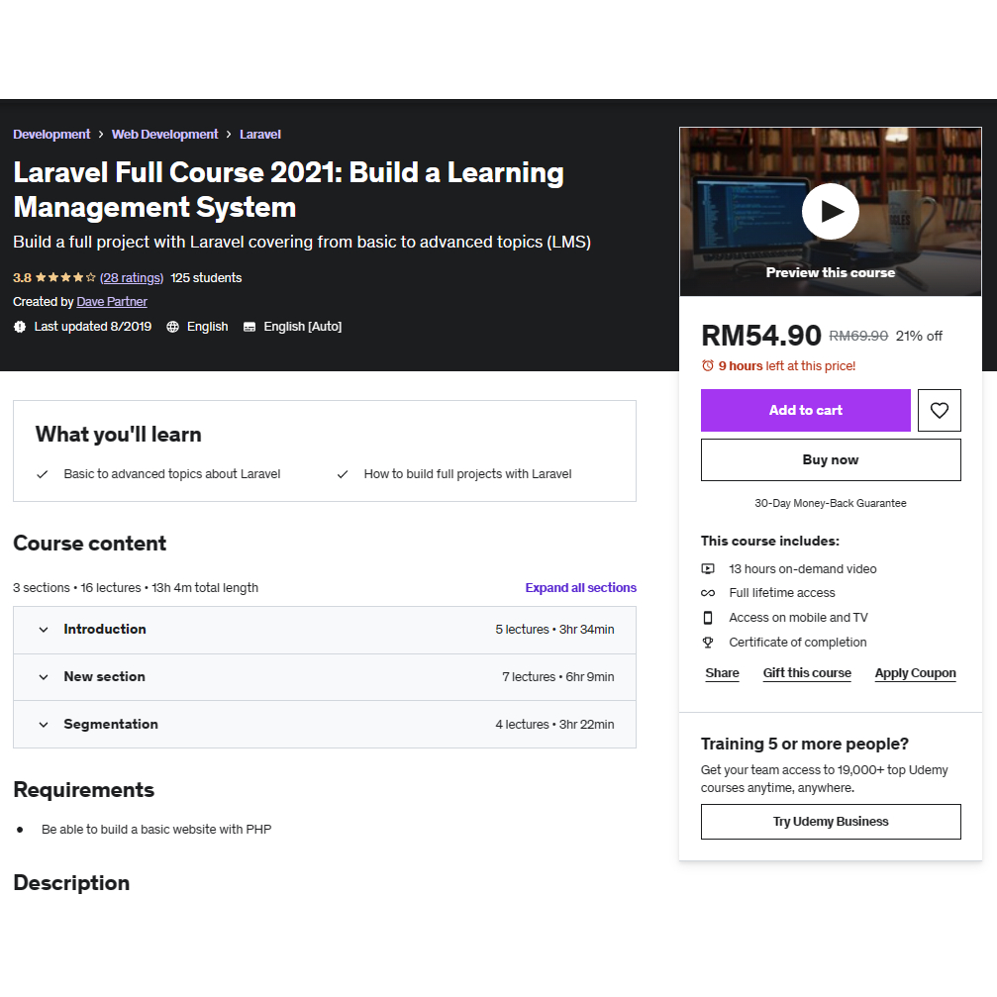997x997 pixels.
Task: Go to Web Development breadcrumb
Action: [164, 135]
